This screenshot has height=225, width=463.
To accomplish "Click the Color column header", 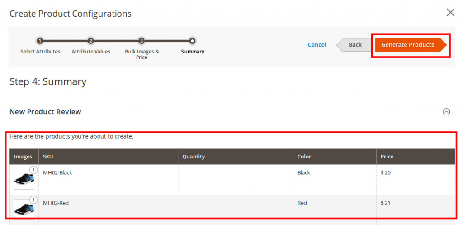I will point(304,157).
